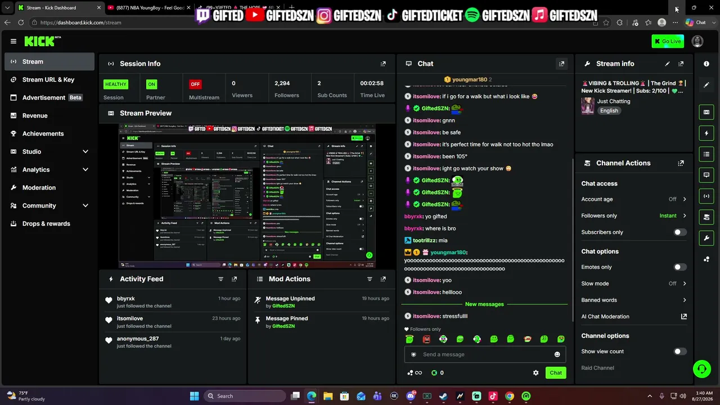The width and height of the screenshot is (720, 405).
Task: Click Raid Channel option
Action: tap(597, 368)
